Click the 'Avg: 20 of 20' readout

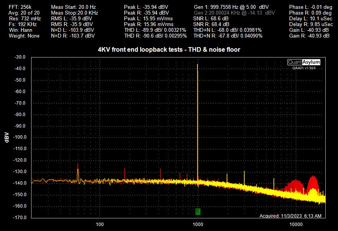click(24, 13)
